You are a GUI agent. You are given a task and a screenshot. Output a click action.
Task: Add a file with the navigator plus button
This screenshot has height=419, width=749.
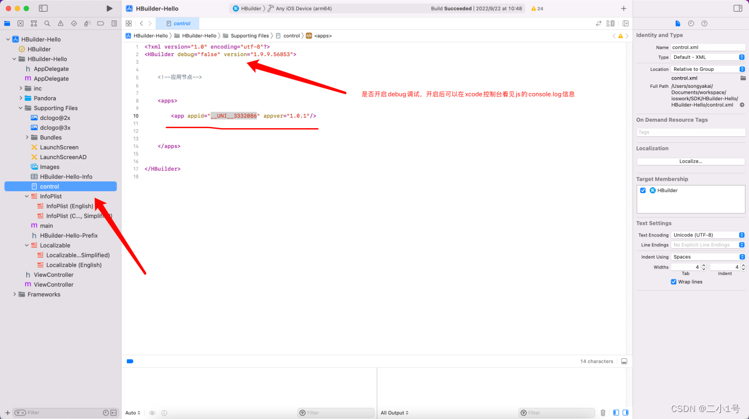pyautogui.click(x=8, y=413)
